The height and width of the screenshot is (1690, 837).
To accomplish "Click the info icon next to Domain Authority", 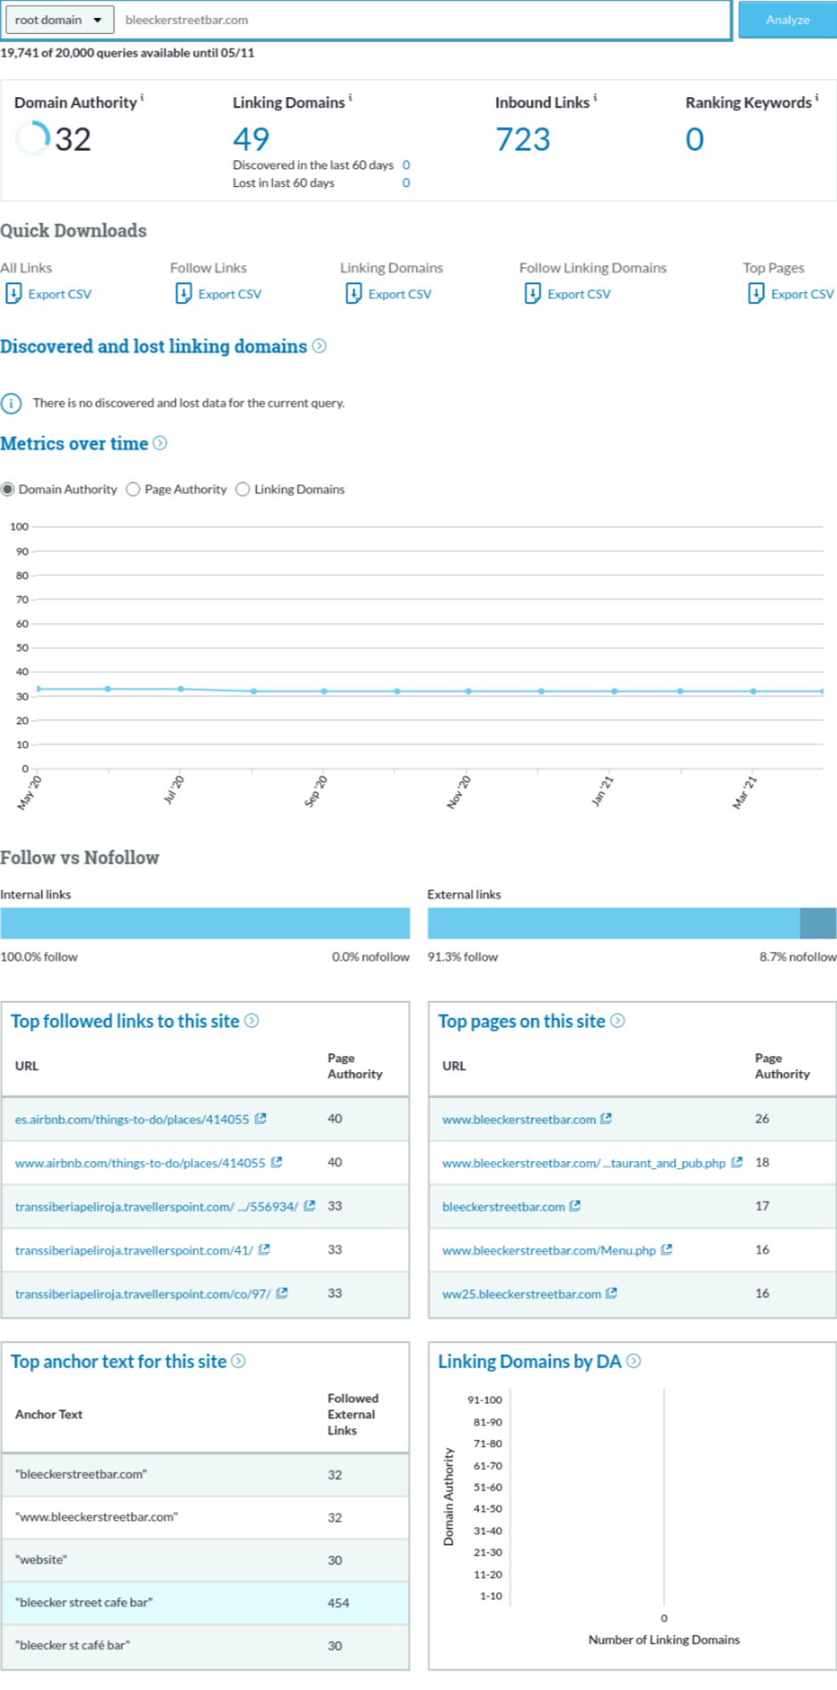I will pyautogui.click(x=142, y=98).
